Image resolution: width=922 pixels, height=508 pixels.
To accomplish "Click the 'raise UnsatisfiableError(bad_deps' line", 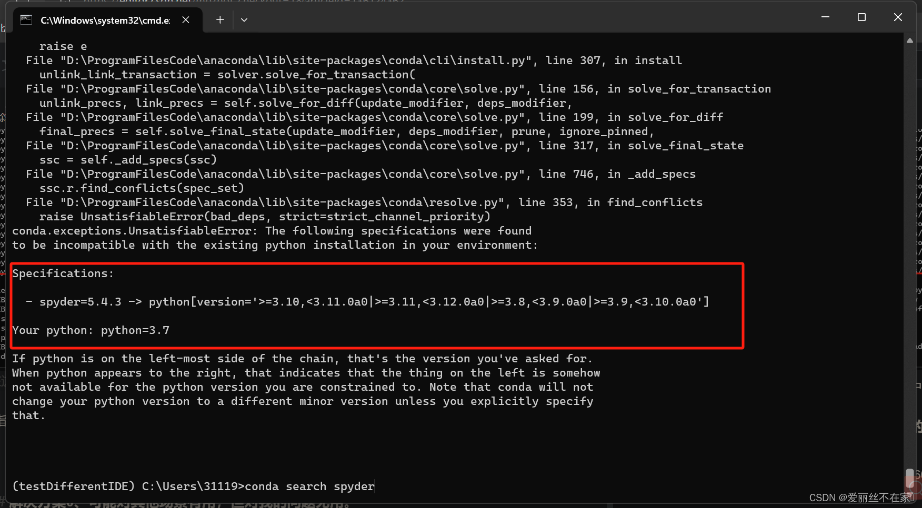I will [265, 217].
